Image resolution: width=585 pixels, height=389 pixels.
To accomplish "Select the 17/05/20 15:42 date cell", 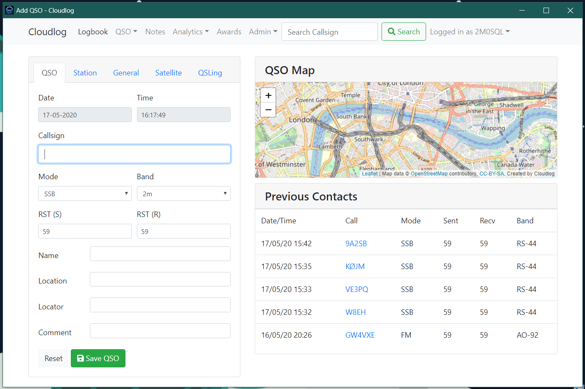I will [x=286, y=244].
